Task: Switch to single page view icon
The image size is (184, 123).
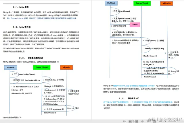Action: click(x=133, y=121)
